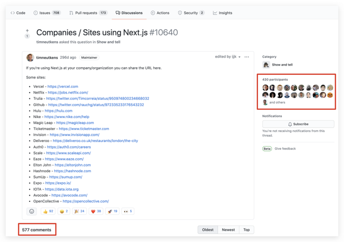This screenshot has height=242, width=344.
Task: Switch to the Issues tab
Action: point(47,13)
